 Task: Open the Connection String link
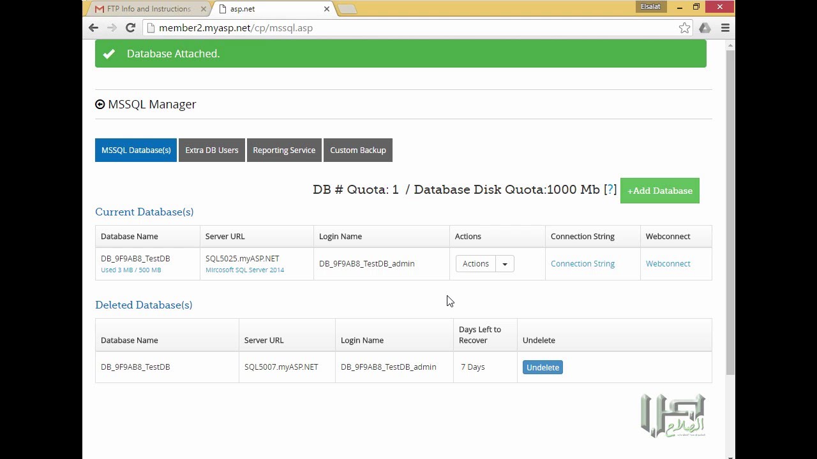coord(583,264)
